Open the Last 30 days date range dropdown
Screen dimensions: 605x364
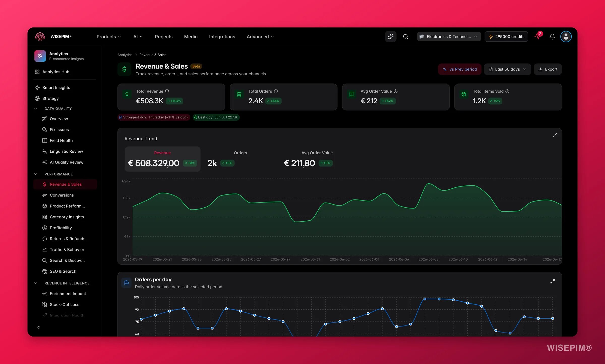point(507,69)
